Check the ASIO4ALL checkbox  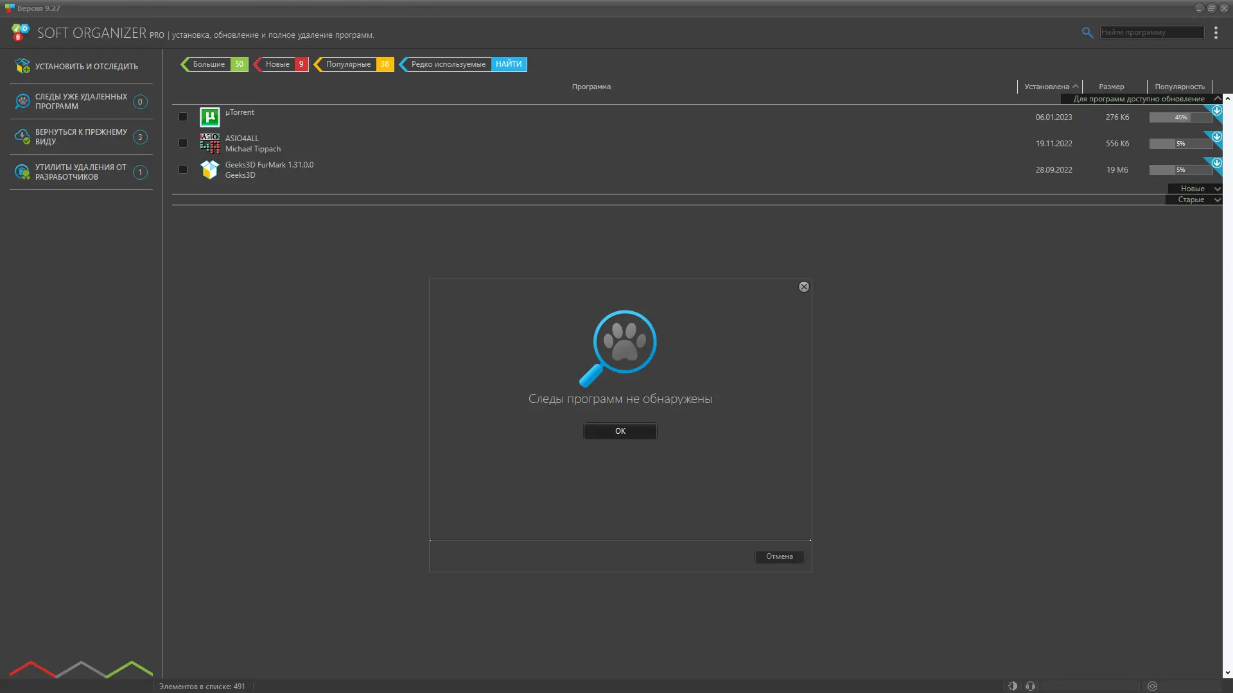(x=183, y=143)
